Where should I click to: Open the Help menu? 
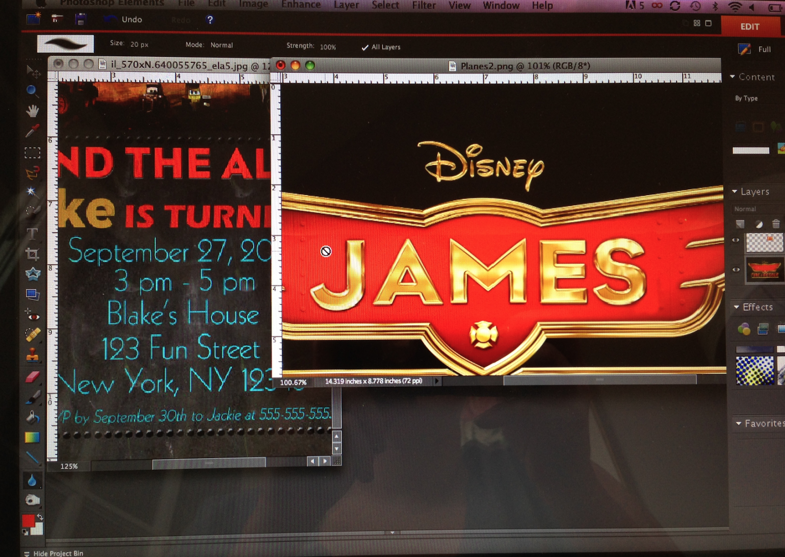click(x=542, y=6)
